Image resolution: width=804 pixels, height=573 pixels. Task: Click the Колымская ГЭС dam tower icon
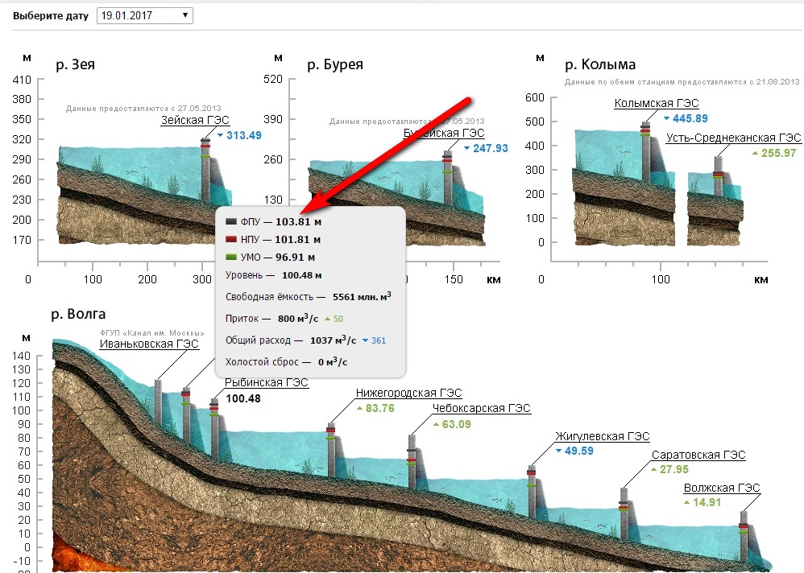tap(645, 153)
